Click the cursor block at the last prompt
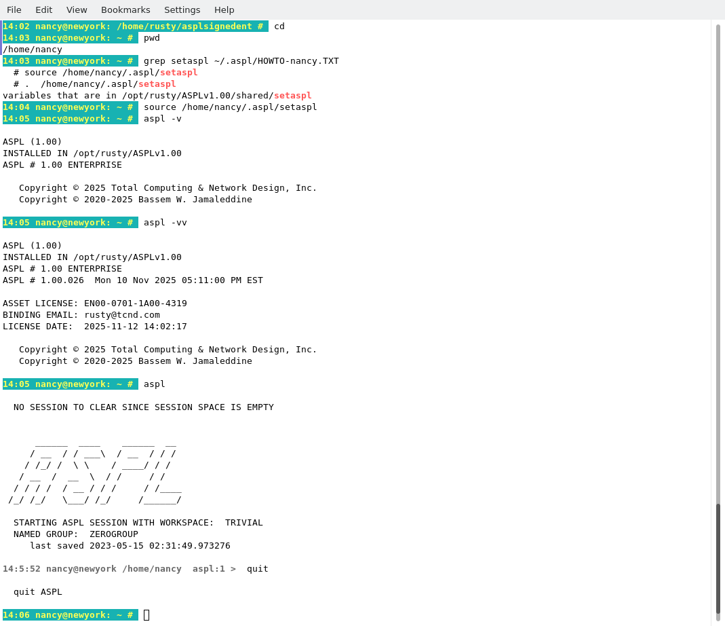The width and height of the screenshot is (725, 626). (146, 615)
